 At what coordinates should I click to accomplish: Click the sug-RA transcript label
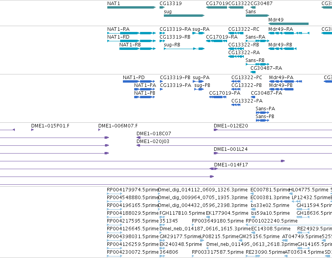click(x=201, y=29)
